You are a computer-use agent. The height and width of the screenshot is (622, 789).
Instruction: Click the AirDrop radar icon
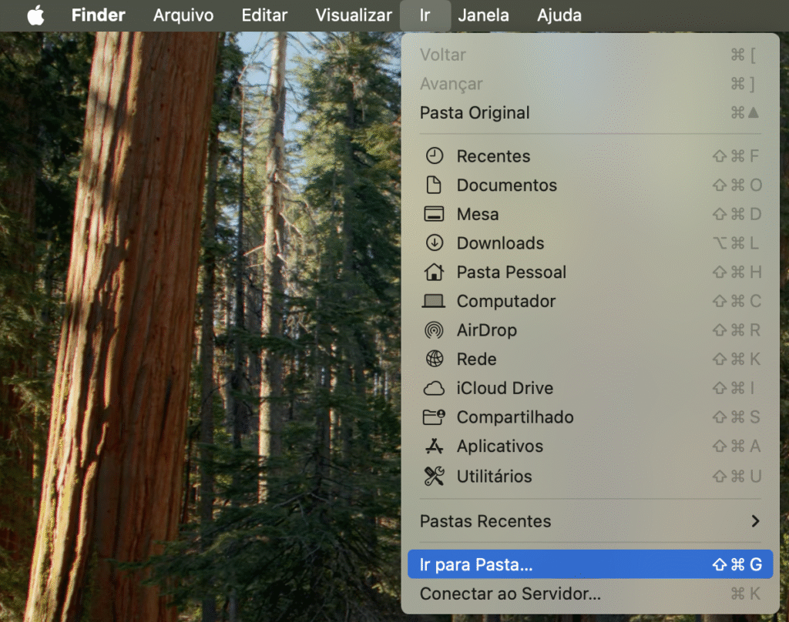pos(434,330)
